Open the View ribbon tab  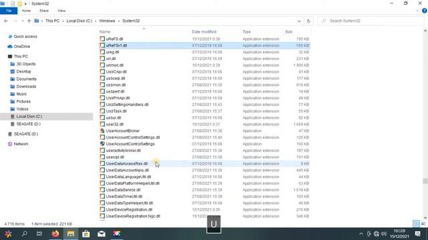pyautogui.click(x=62, y=11)
